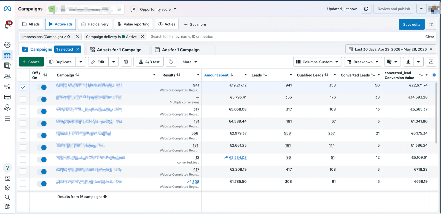Image resolution: width=441 pixels, height=214 pixels.
Task: Open All tools hamburger menu
Action: pos(7,118)
